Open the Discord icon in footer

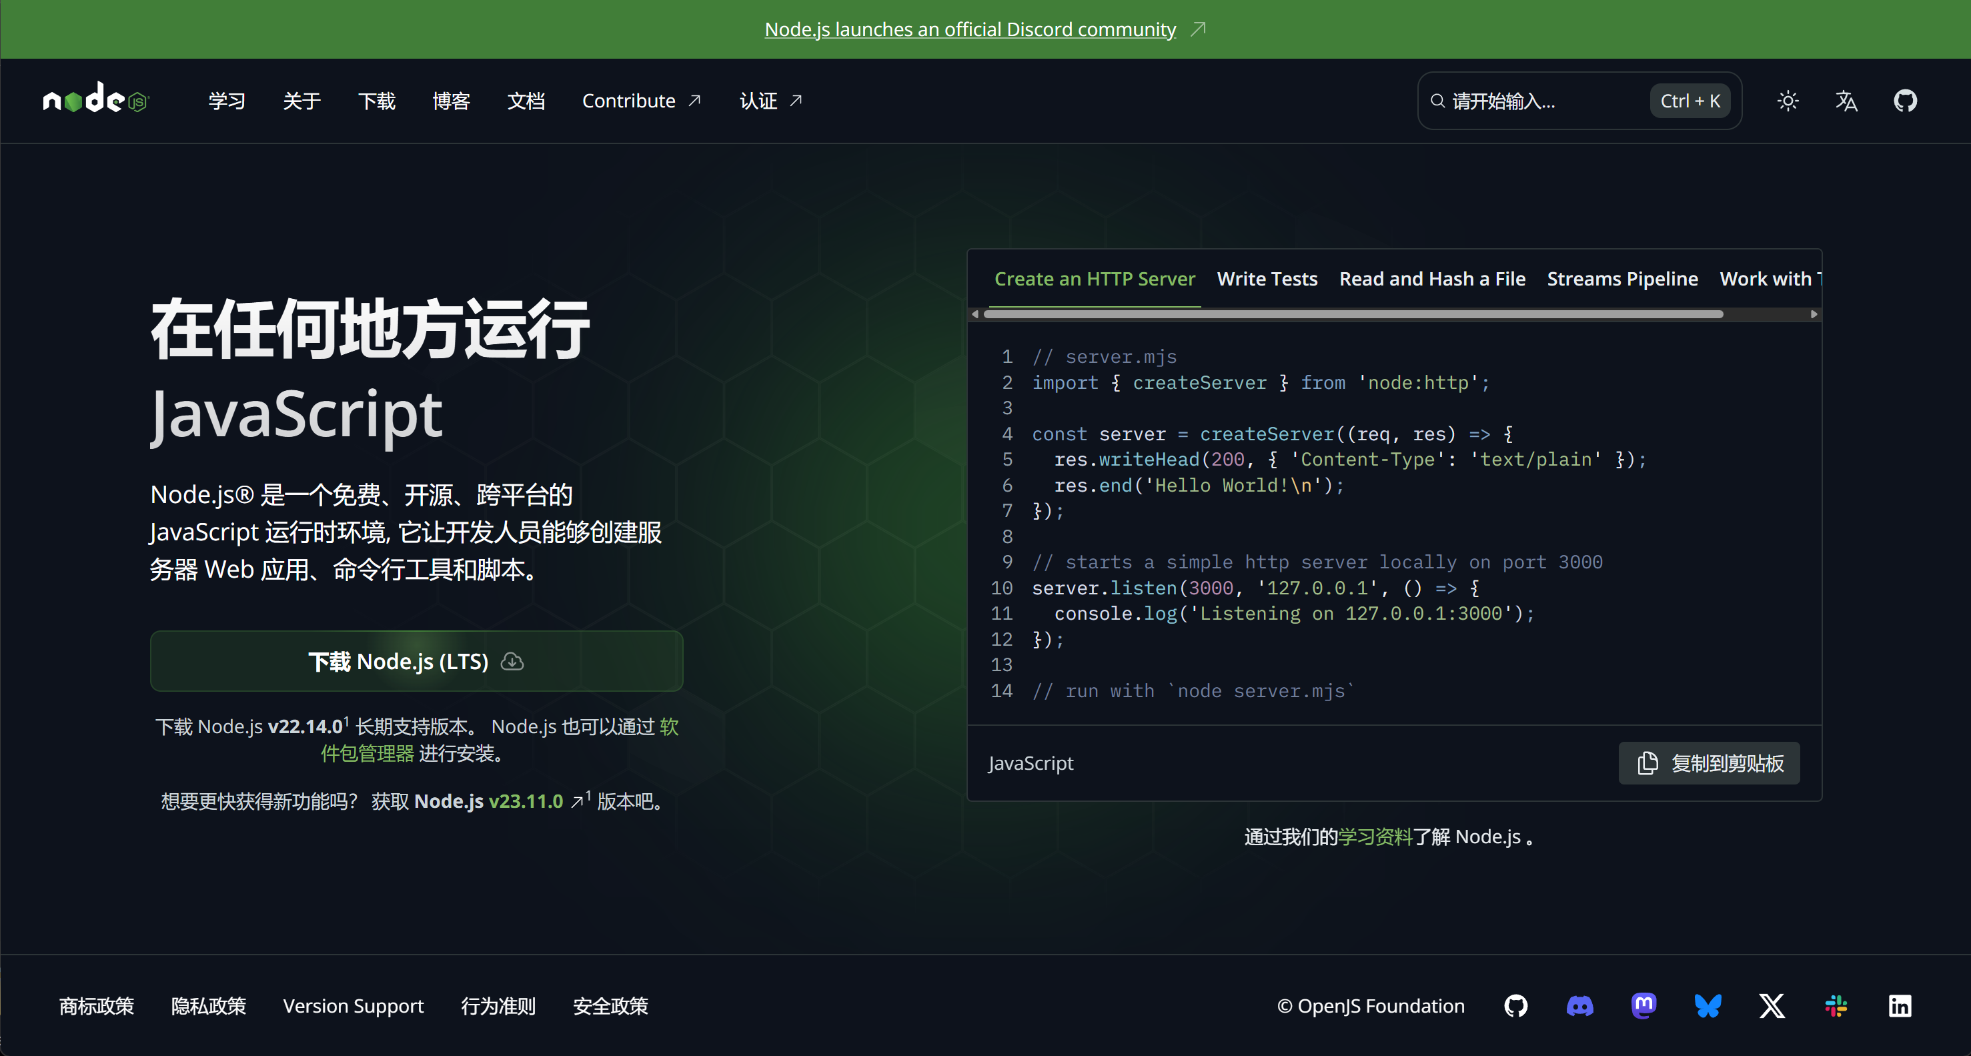tap(1580, 1005)
